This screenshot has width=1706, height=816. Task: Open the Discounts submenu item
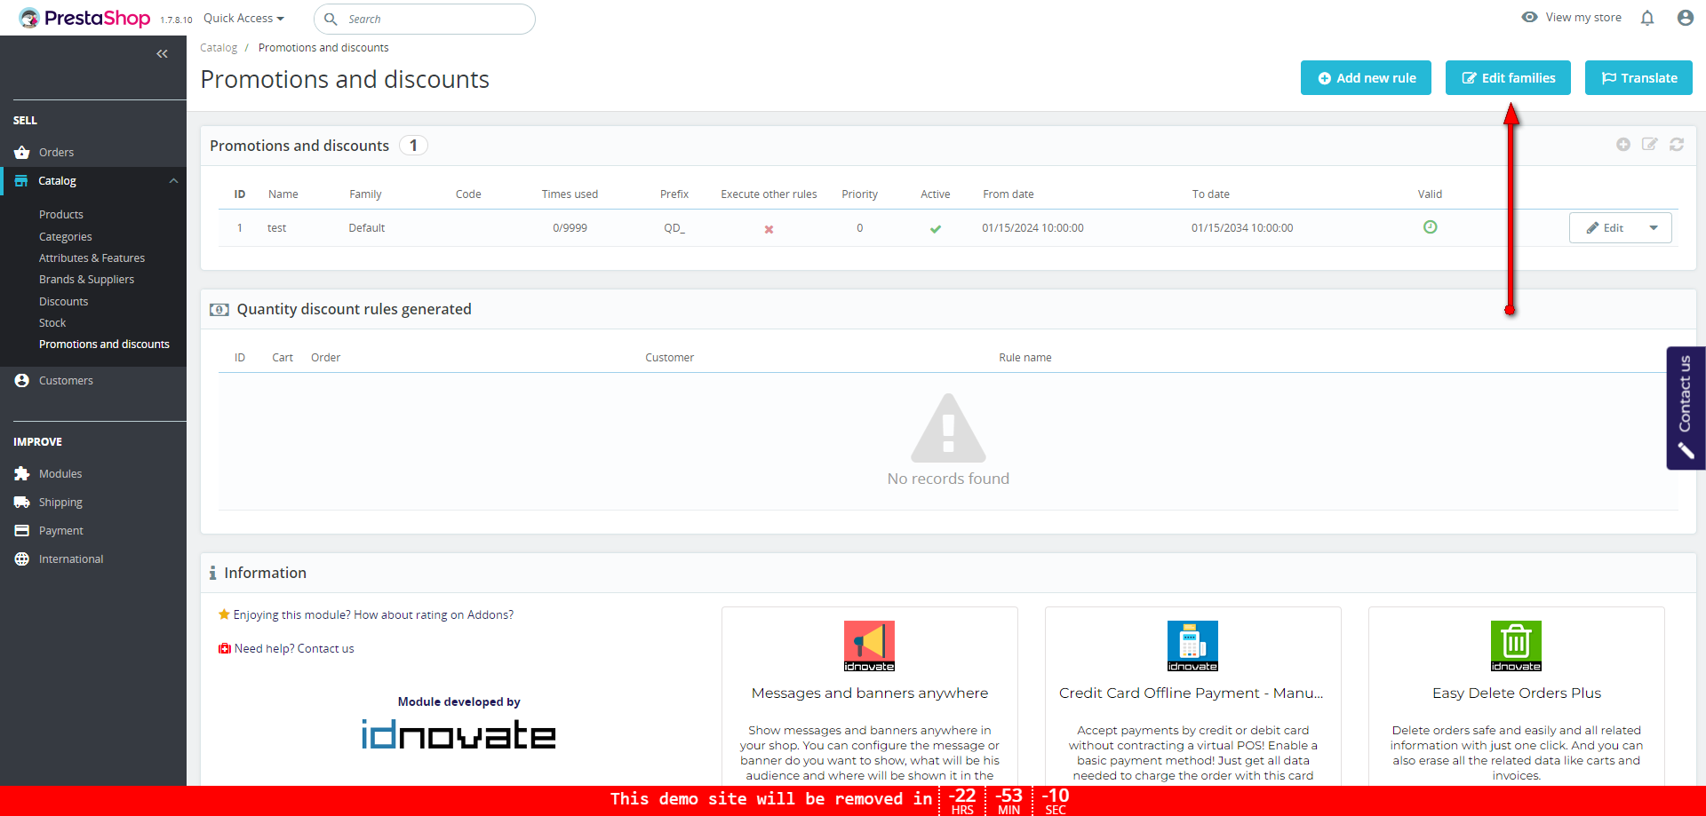coord(64,302)
